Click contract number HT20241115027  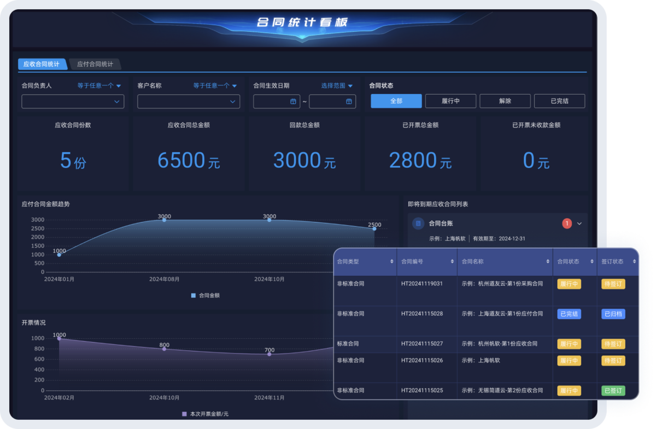[422, 344]
